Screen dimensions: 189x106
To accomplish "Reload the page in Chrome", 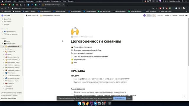I will [x=9, y=8].
